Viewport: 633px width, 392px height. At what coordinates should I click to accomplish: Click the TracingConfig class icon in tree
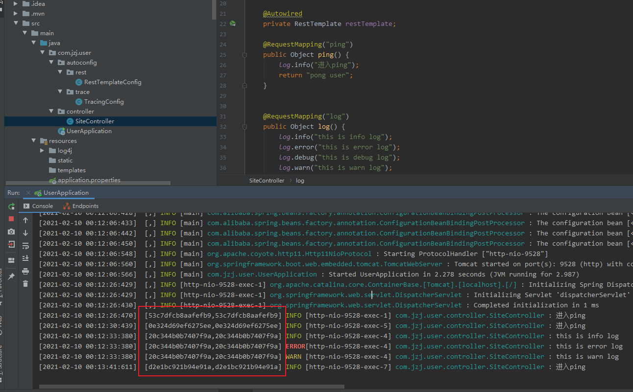79,102
